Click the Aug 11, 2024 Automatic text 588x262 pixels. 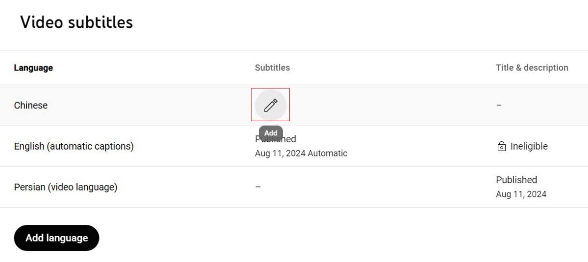301,153
